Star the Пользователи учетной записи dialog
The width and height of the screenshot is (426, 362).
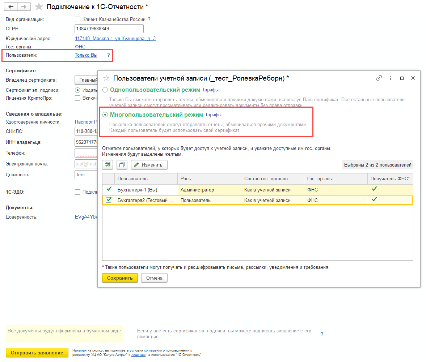tap(106, 78)
